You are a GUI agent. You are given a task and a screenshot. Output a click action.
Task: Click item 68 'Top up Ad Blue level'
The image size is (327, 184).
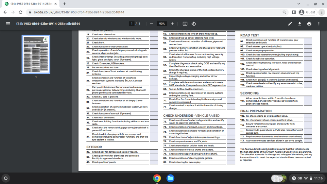pos(186,89)
